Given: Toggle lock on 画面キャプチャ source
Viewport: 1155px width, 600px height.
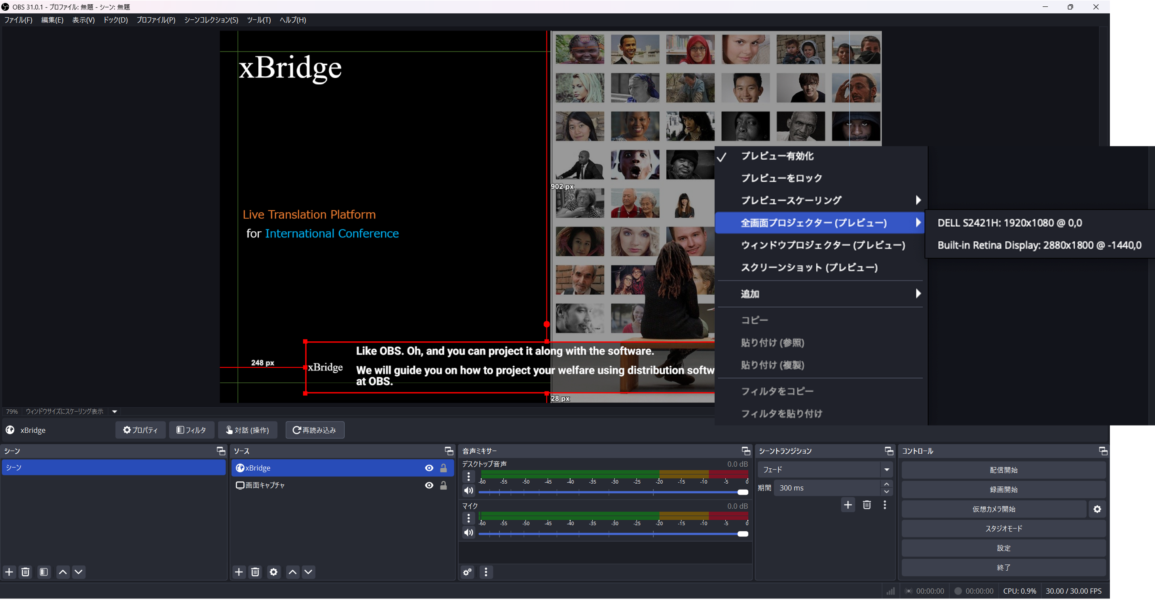Looking at the screenshot, I should [x=444, y=485].
